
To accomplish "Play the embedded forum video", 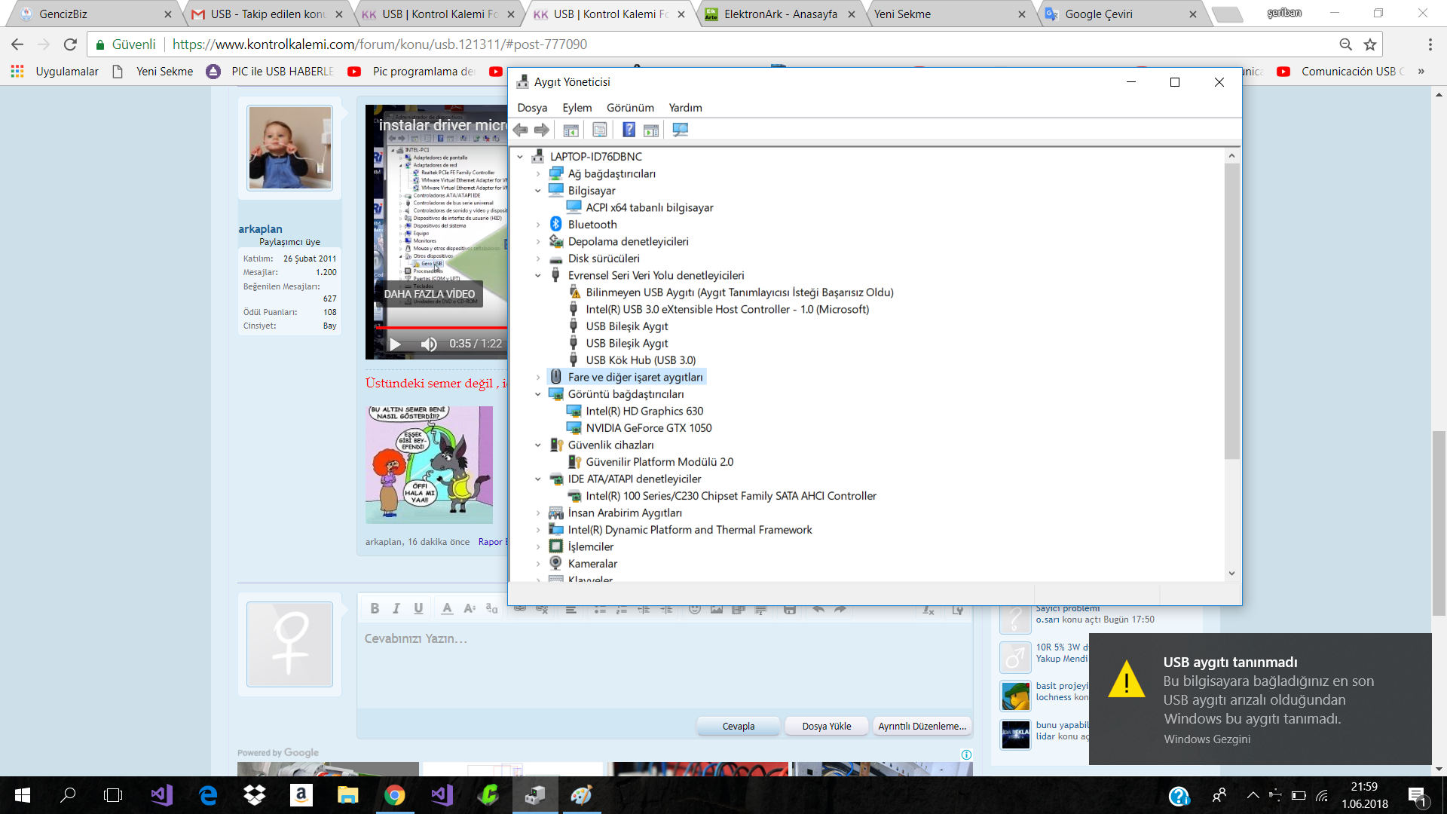I will 395,344.
